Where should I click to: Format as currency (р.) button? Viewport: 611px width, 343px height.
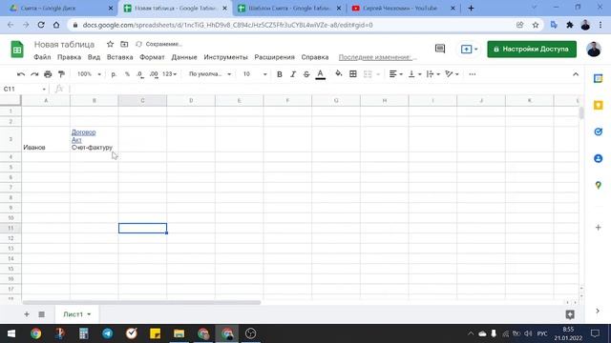coord(114,74)
